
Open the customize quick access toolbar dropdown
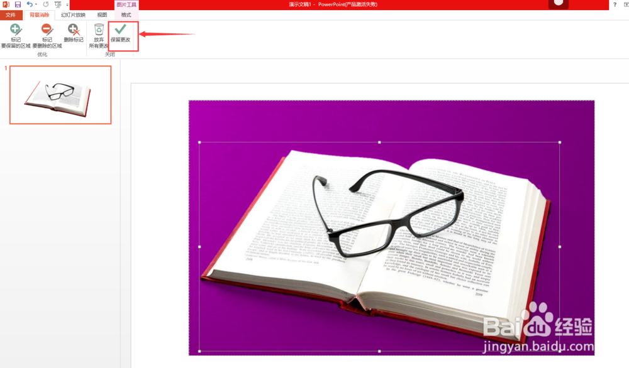pyautogui.click(x=67, y=5)
